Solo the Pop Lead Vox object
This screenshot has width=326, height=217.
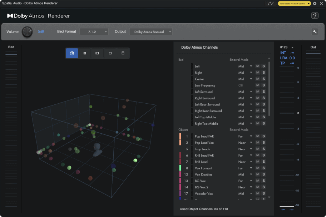point(264,143)
